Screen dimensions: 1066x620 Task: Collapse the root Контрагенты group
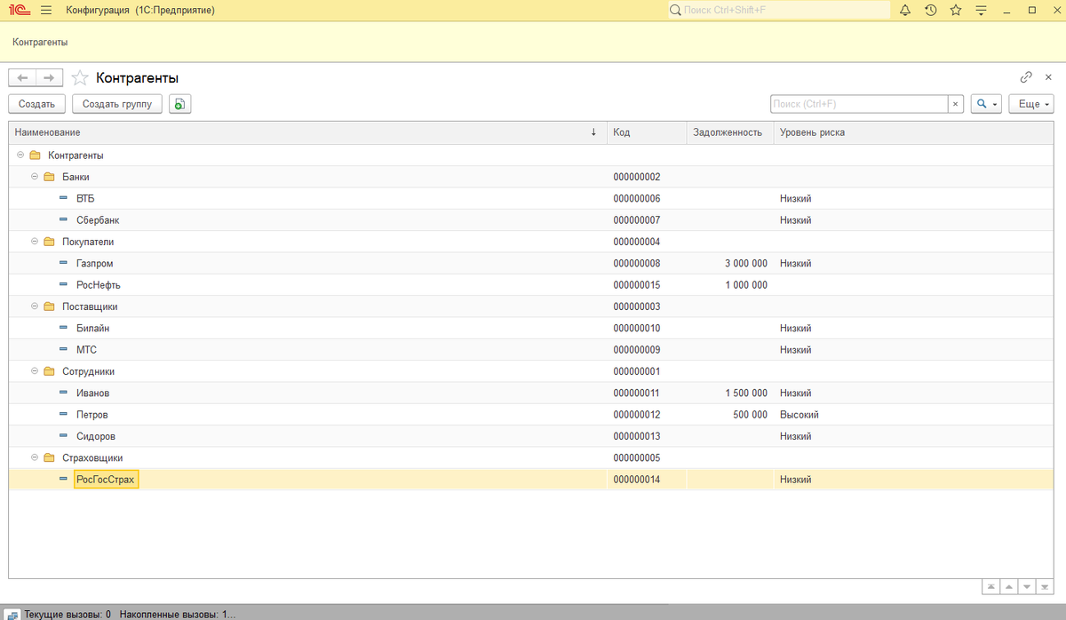pyautogui.click(x=20, y=155)
